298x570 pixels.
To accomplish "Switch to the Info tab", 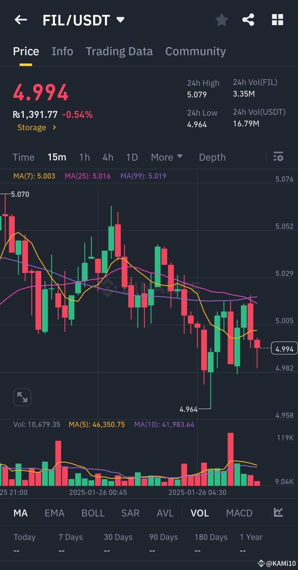I will [x=62, y=51].
